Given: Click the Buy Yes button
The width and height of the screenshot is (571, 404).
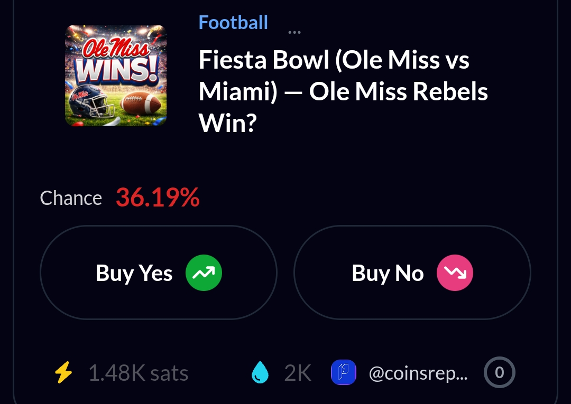Looking at the screenshot, I should pos(158,273).
